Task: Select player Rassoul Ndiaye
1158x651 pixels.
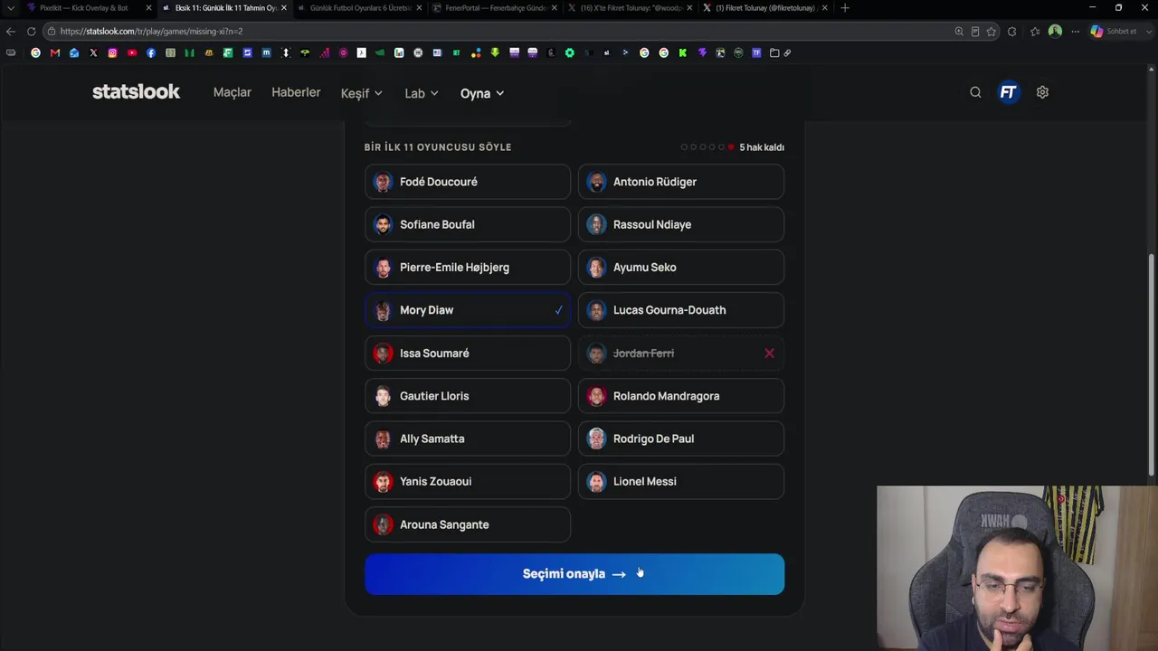Action: pos(681,224)
